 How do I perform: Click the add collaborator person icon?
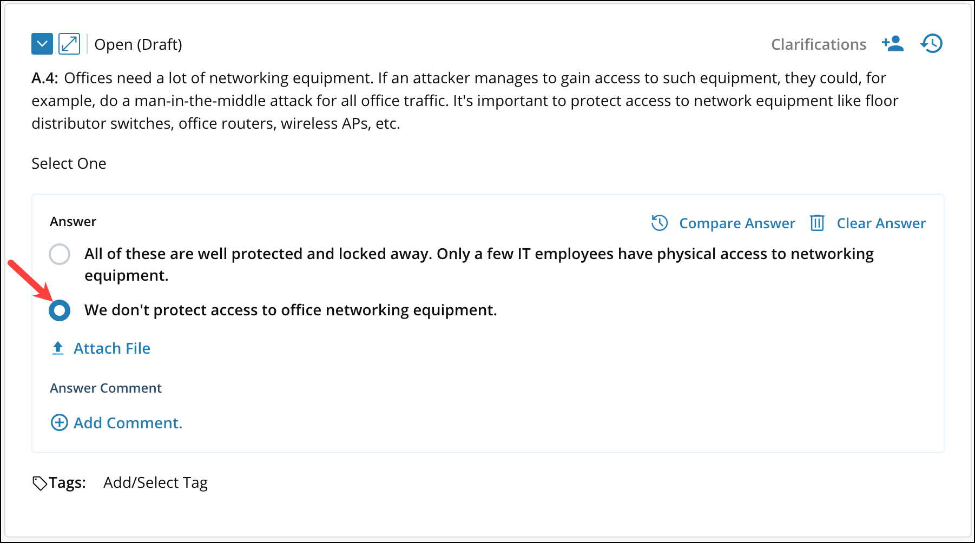pos(892,43)
